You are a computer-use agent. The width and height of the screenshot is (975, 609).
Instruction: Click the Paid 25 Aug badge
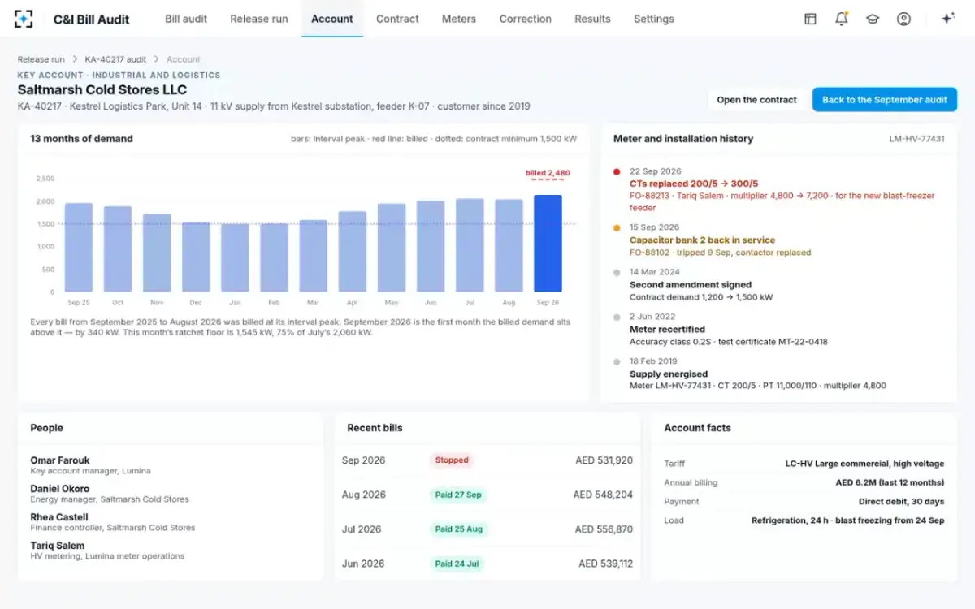point(459,529)
